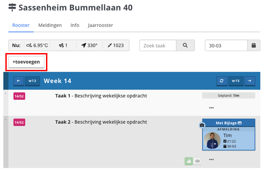
Task: Go to previous week with left arrow
Action: point(18,81)
